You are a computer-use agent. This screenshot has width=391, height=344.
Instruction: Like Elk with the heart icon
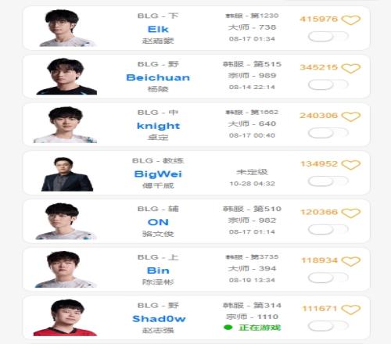[351, 20]
